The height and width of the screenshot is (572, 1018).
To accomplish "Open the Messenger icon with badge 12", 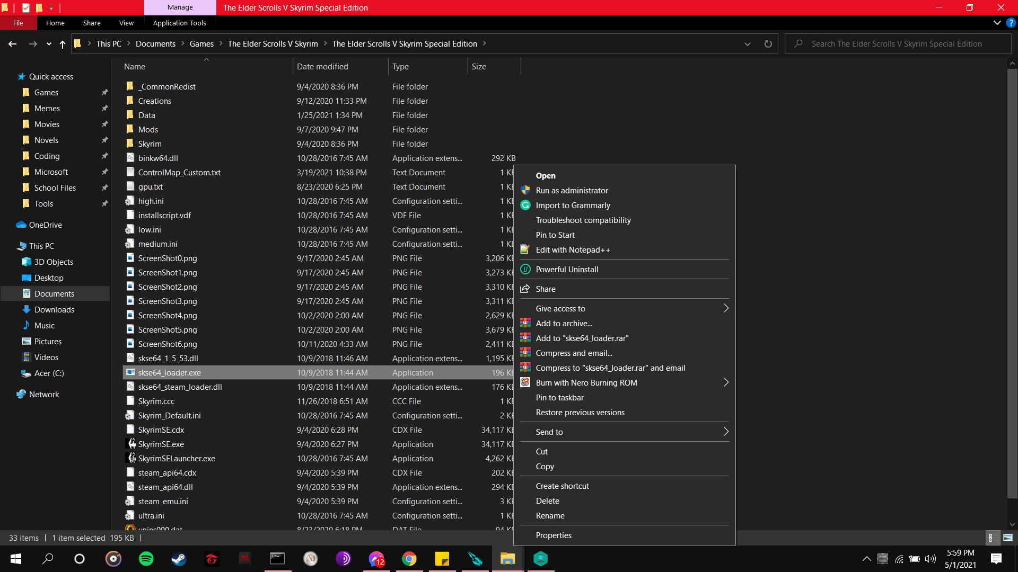I will pos(376,558).
